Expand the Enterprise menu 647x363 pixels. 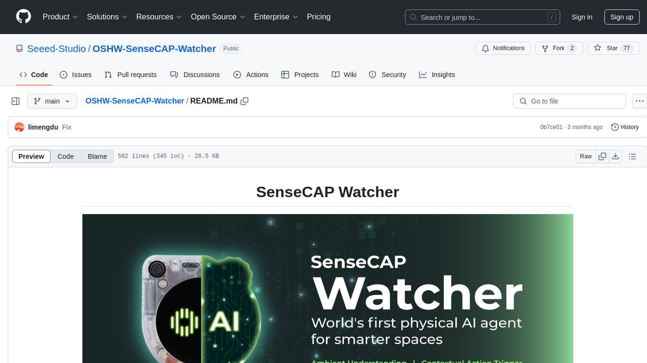(x=276, y=17)
